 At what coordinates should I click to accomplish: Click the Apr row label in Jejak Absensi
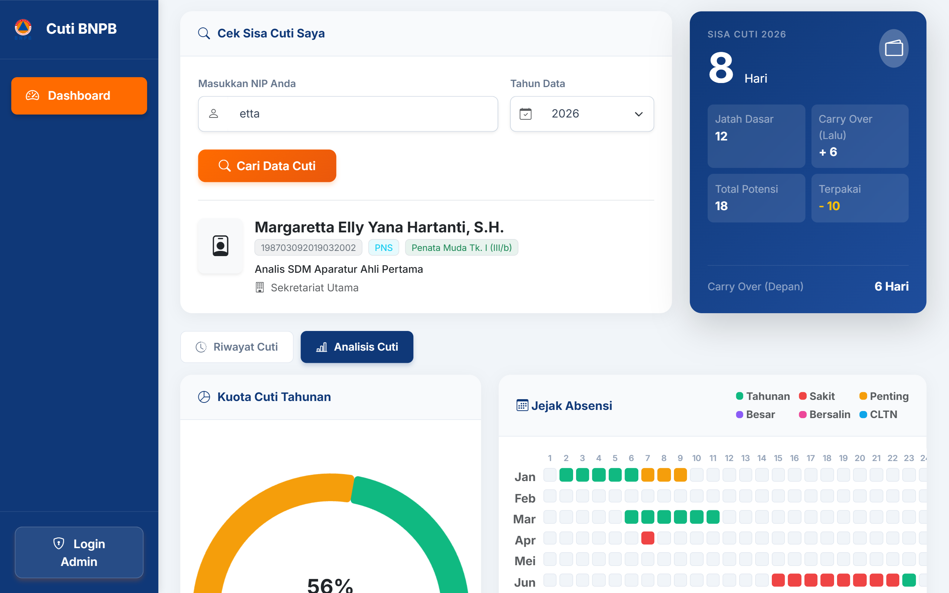(525, 540)
